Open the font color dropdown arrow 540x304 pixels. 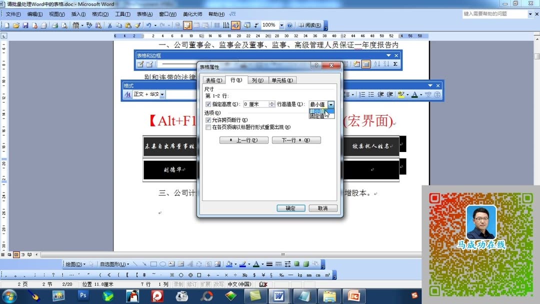[421, 94]
